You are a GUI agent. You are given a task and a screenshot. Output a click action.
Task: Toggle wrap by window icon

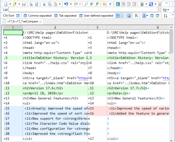(129, 4)
